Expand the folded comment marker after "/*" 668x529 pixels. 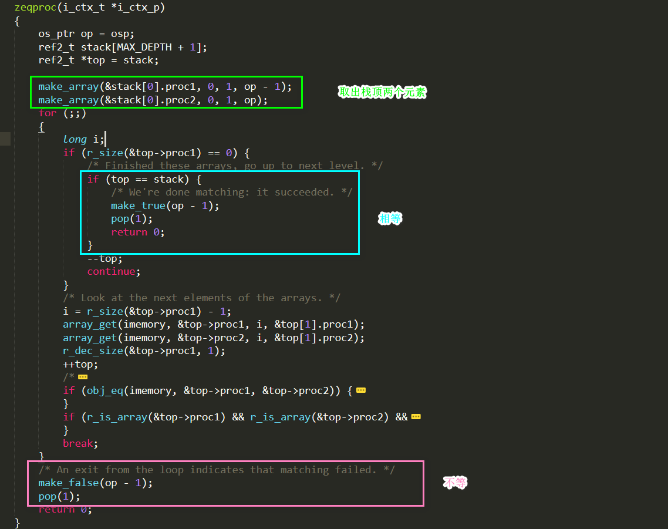pos(83,377)
